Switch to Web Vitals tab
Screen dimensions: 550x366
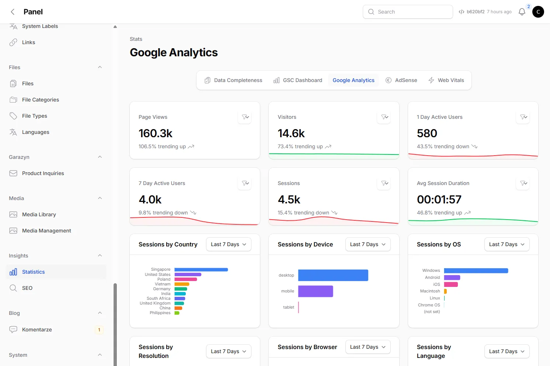tap(446, 80)
